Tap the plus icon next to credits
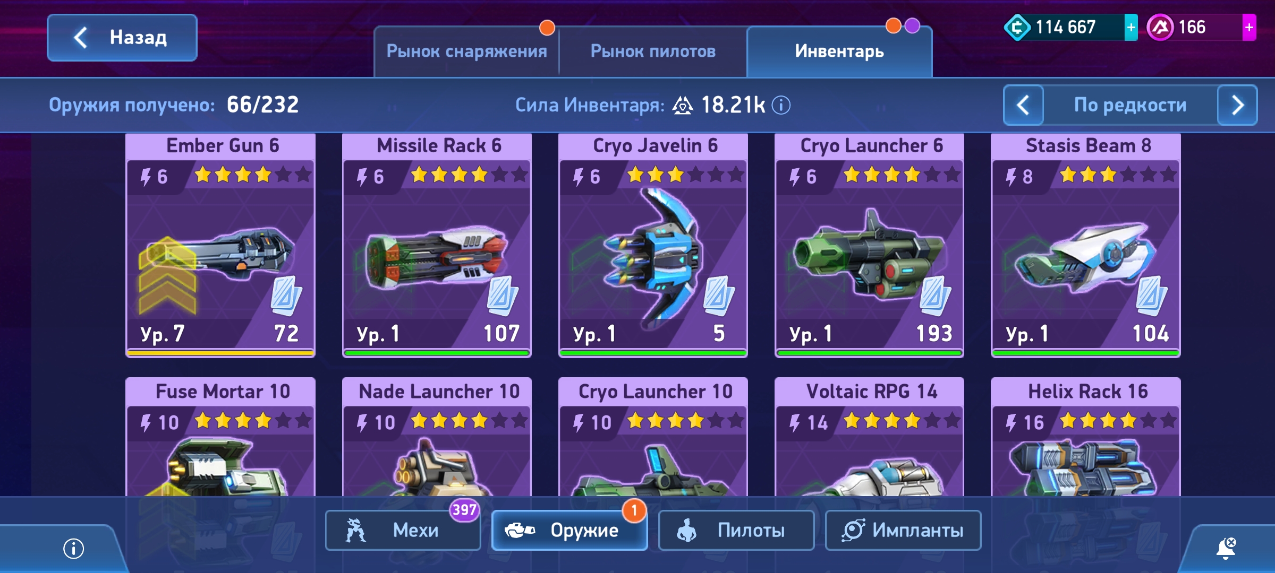 [x=1131, y=28]
